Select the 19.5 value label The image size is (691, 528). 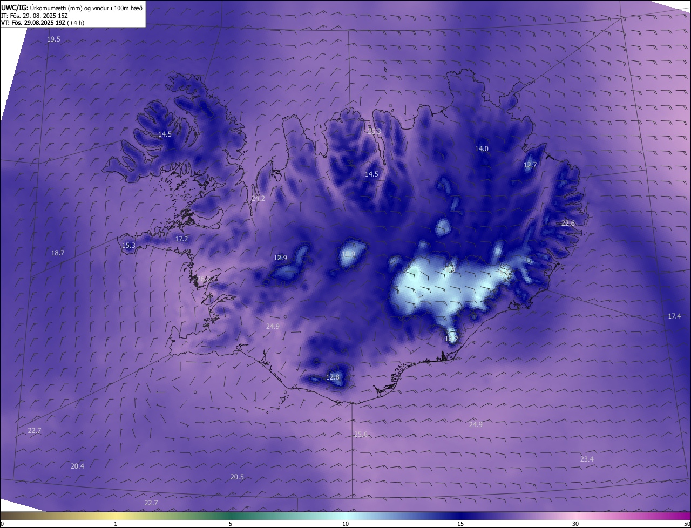pyautogui.click(x=53, y=39)
